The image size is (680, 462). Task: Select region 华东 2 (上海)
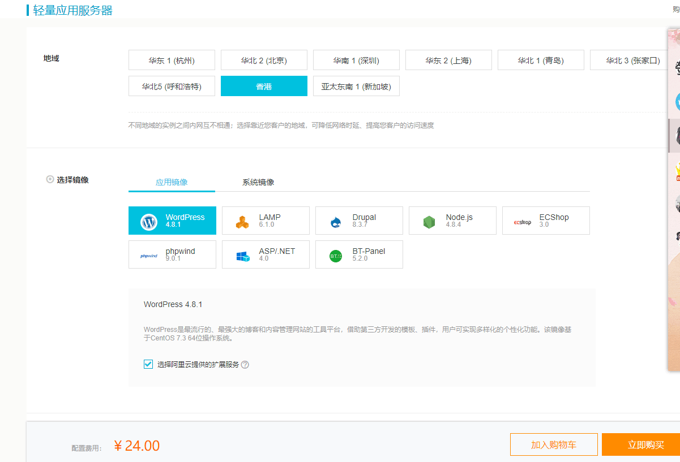click(448, 60)
